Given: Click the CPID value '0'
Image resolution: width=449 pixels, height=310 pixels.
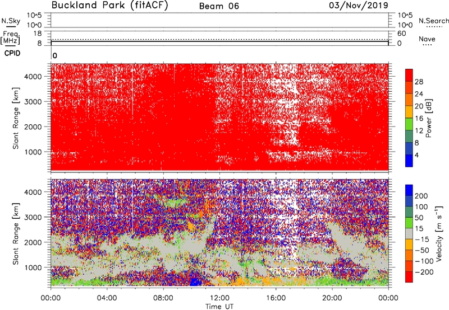Looking at the screenshot, I should tap(55, 55).
